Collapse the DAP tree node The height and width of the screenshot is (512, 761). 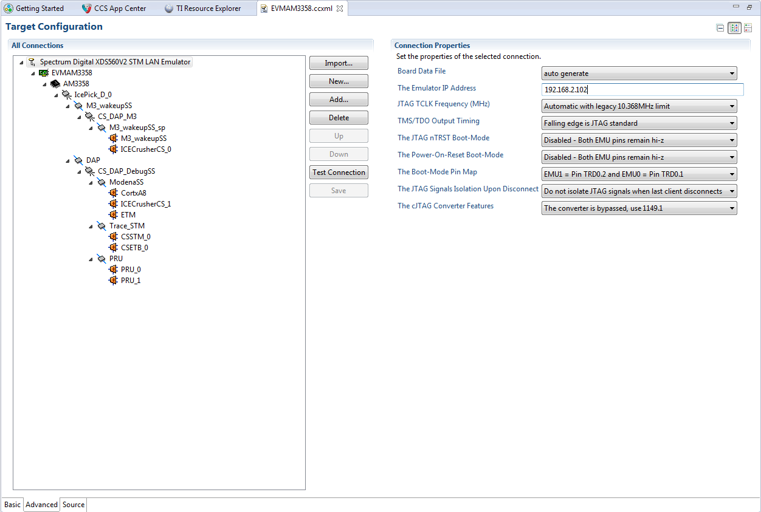(x=68, y=160)
